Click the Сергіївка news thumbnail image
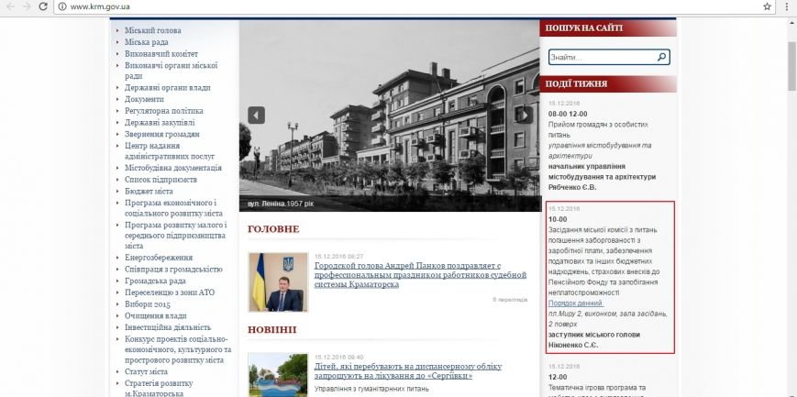 pos(278,375)
